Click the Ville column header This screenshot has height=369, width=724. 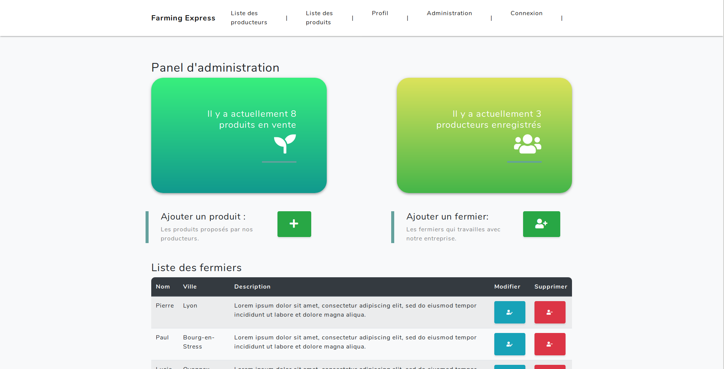pyautogui.click(x=190, y=287)
